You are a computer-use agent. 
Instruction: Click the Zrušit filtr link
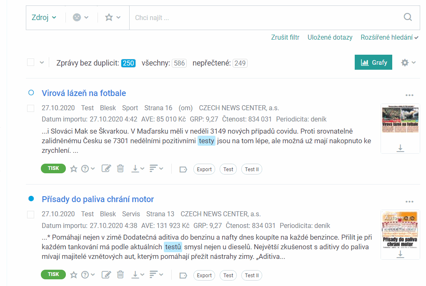tap(285, 37)
